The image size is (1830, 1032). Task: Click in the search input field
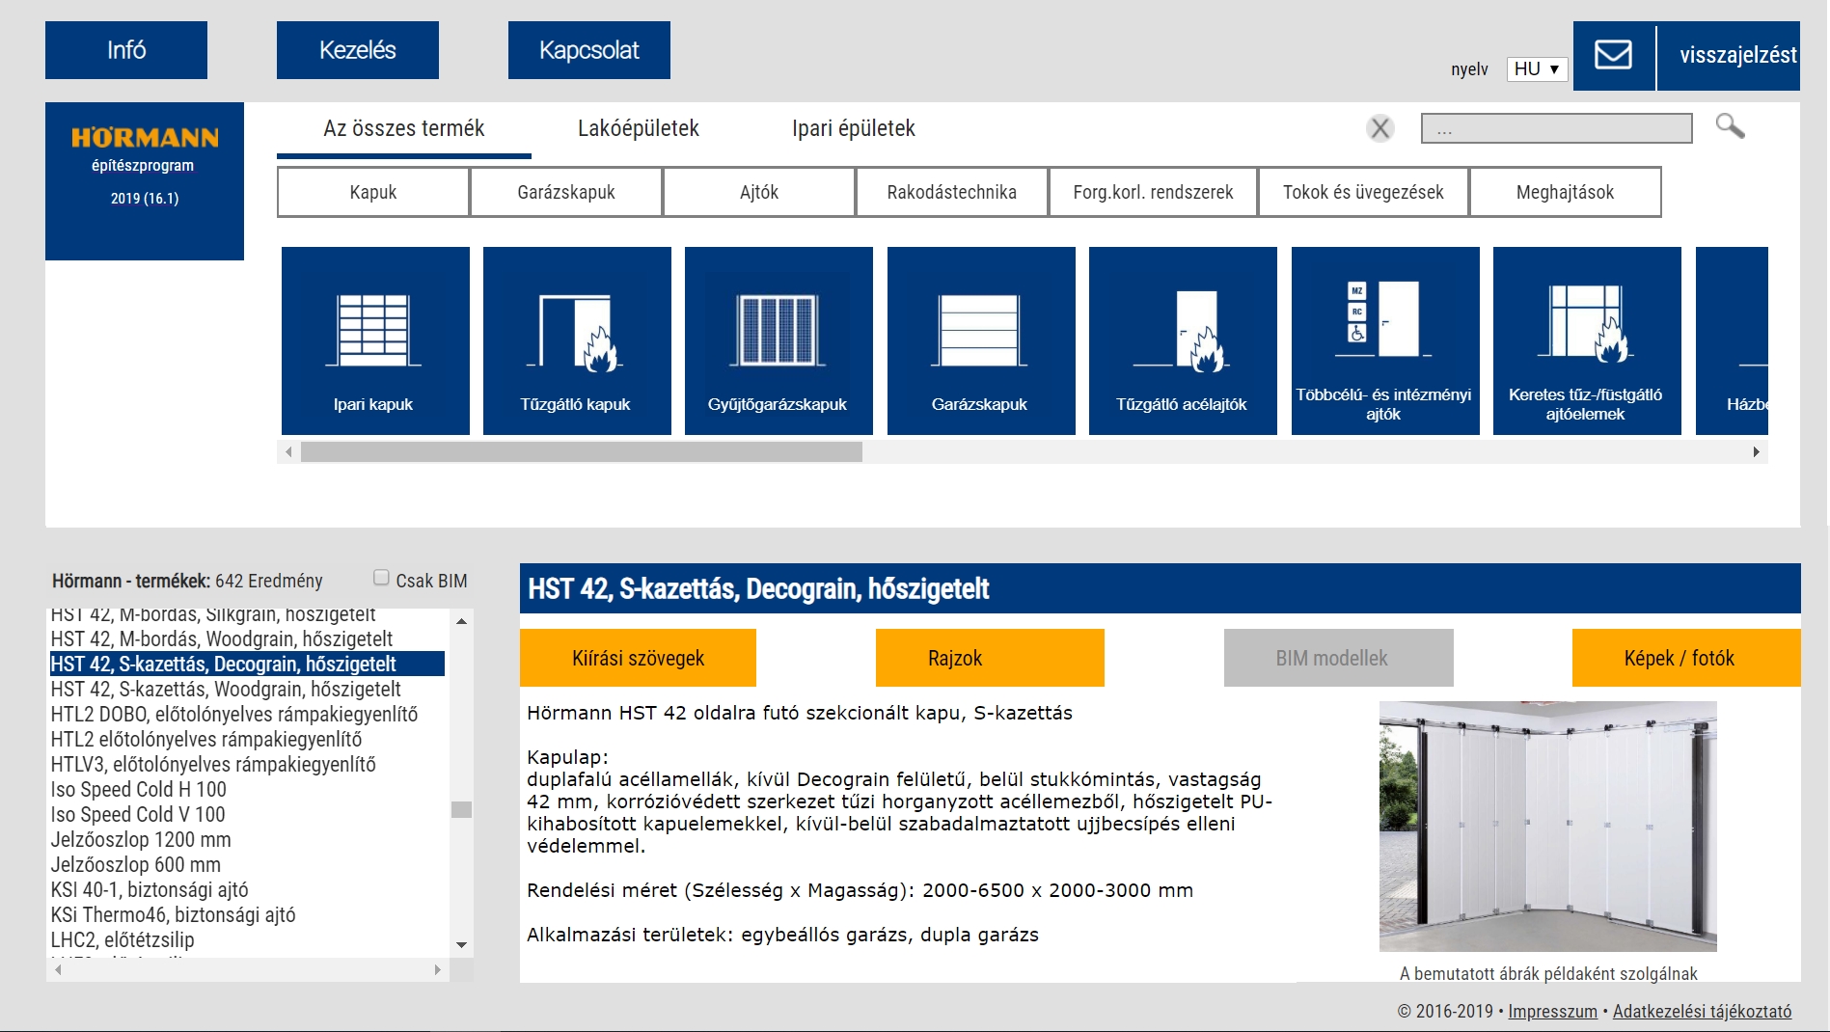tap(1556, 128)
